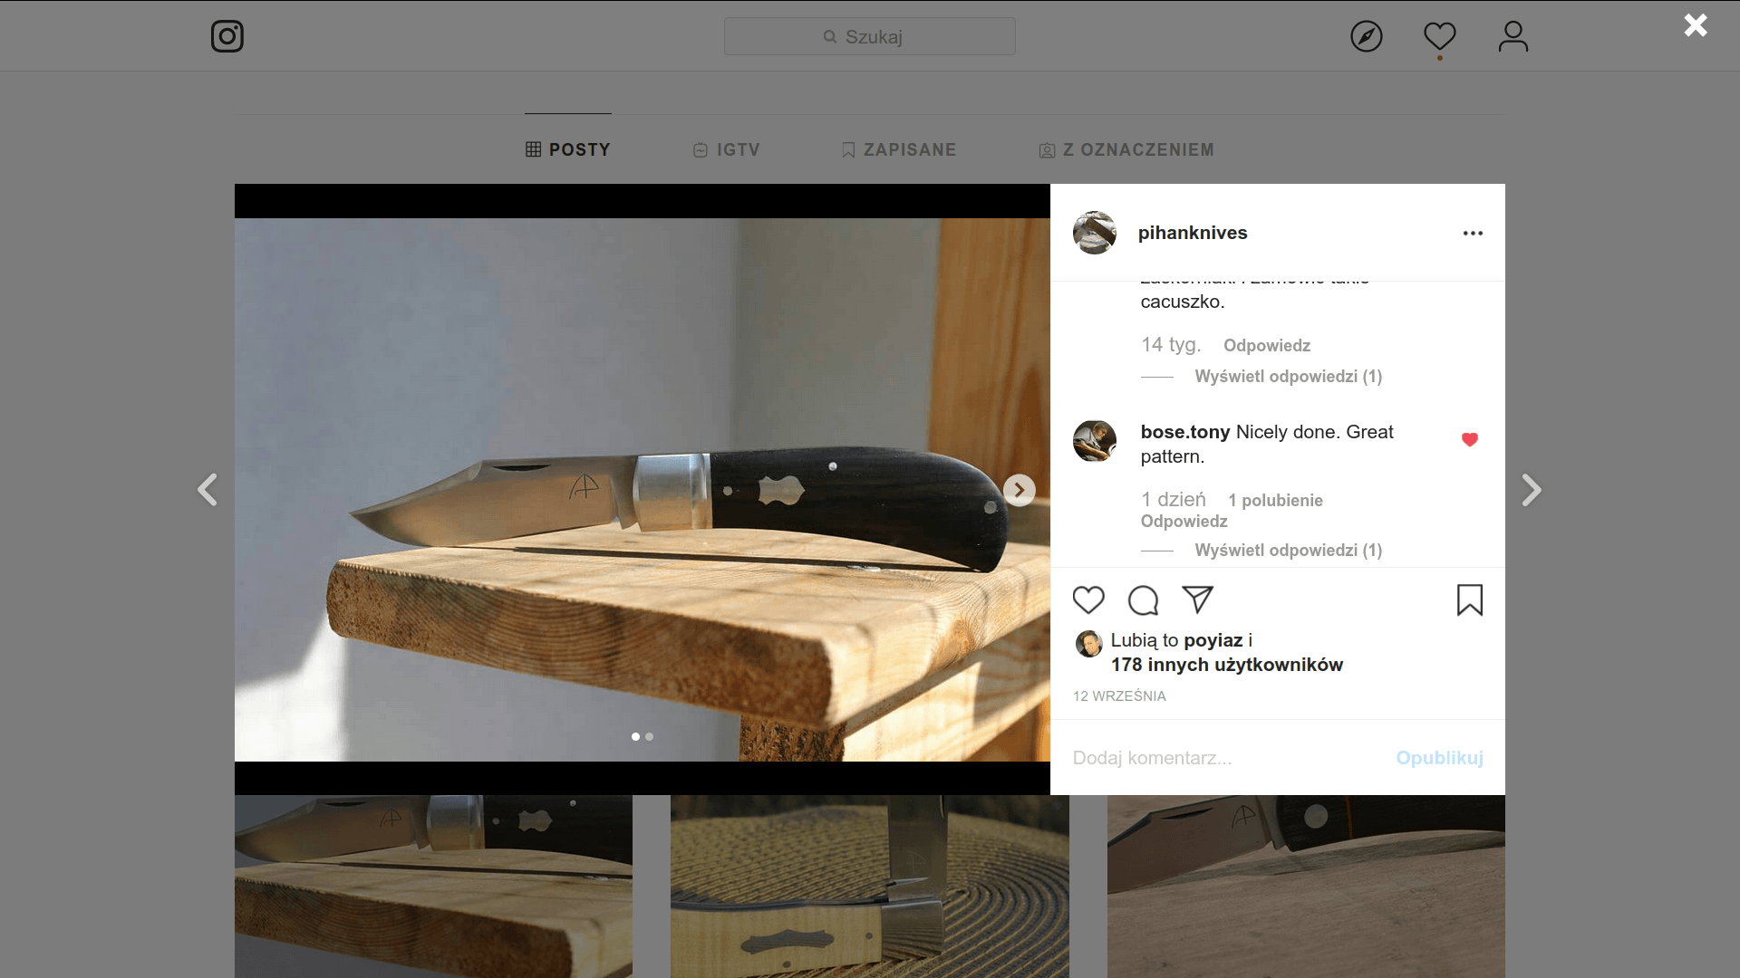The height and width of the screenshot is (978, 1740).
Task: Go to next post arrow
Action: coord(1532,490)
